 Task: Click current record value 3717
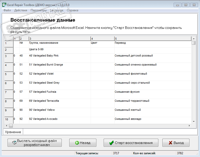(x=116, y=153)
